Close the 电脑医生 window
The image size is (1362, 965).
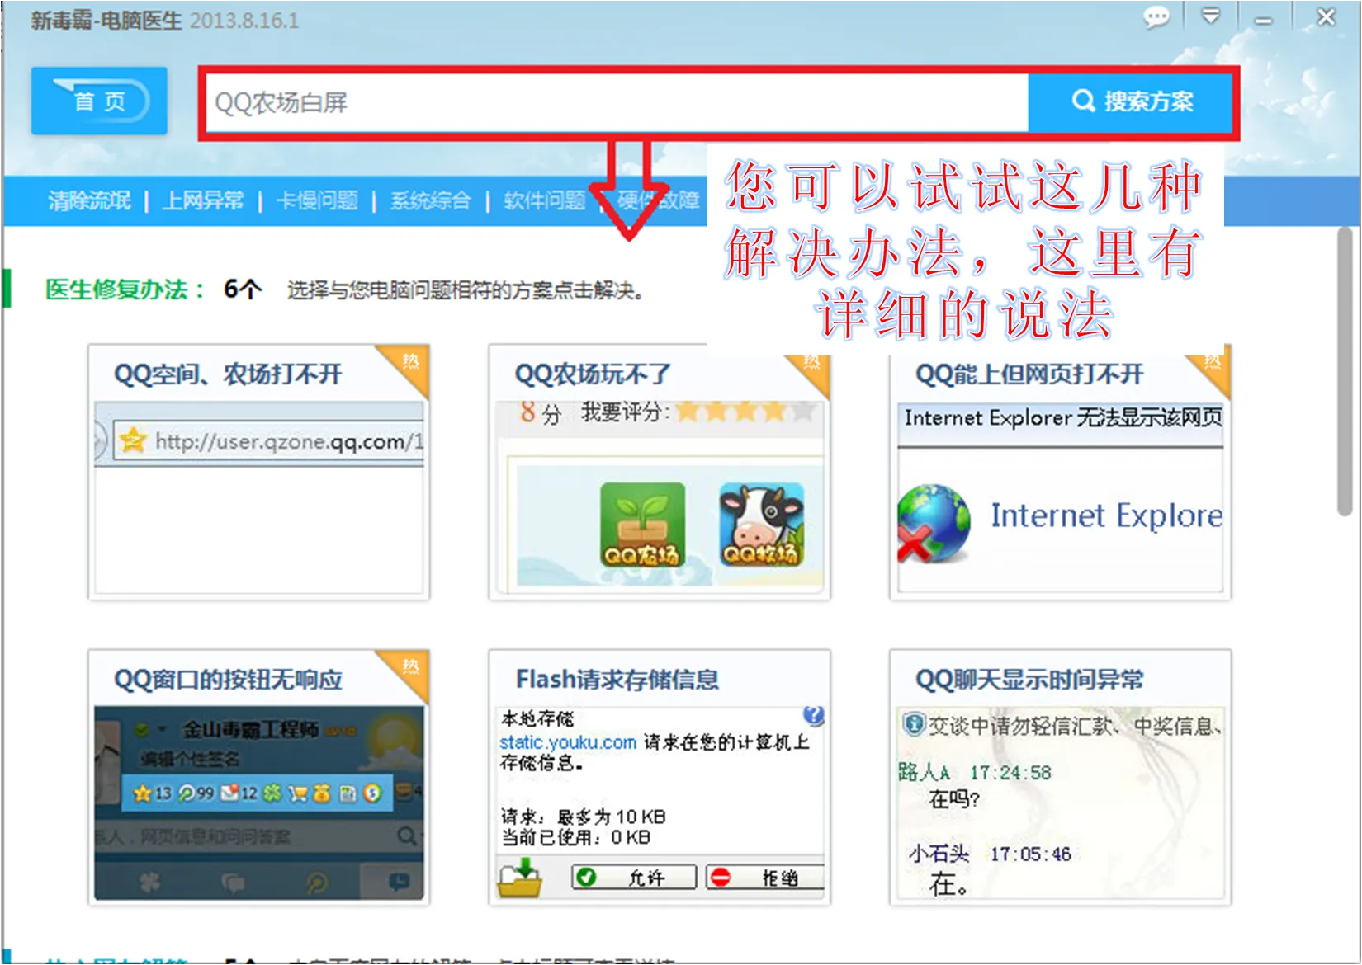[x=1326, y=16]
